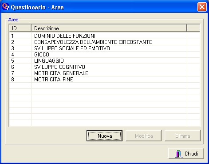Click the Nuova button
This screenshot has height=164, width=209.
pyautogui.click(x=104, y=136)
